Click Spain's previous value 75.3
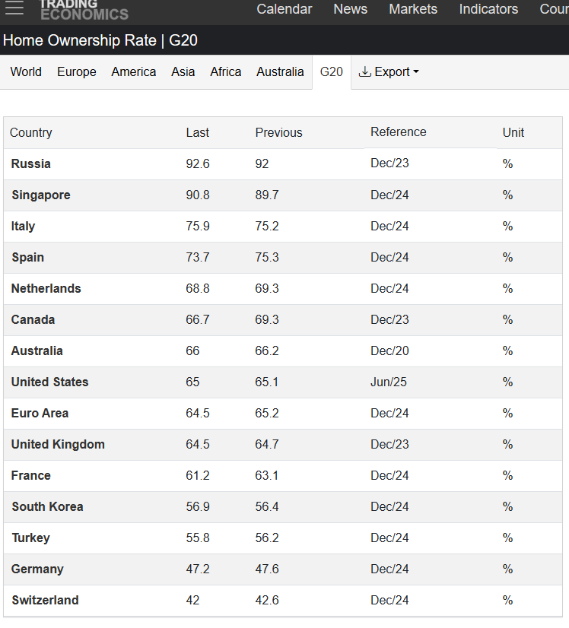 click(x=267, y=257)
